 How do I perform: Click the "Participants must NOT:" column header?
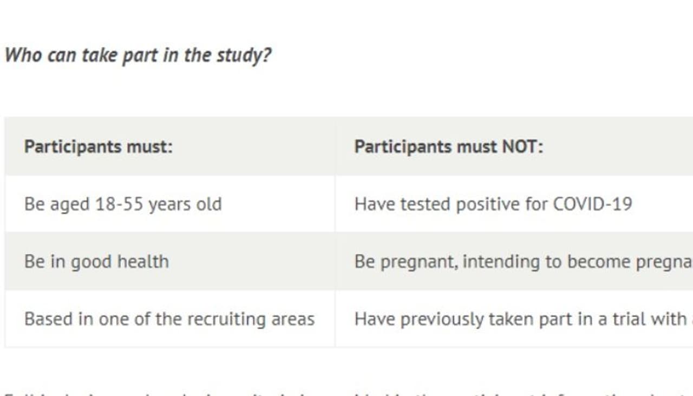click(448, 147)
